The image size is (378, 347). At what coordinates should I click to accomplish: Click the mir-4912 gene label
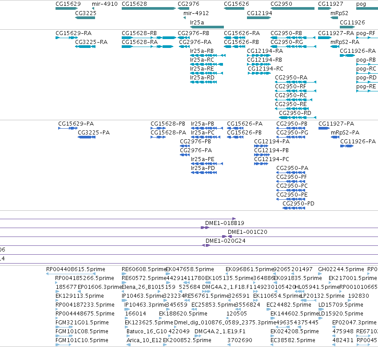[x=196, y=13]
